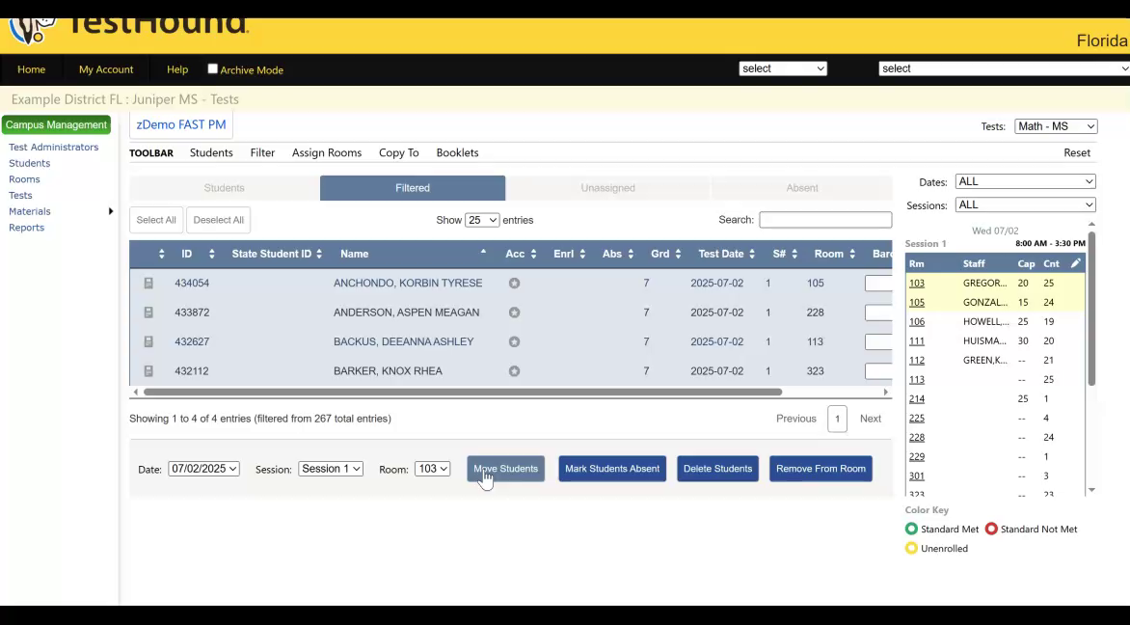Switch to Students tab
1130x625 pixels.
224,188
